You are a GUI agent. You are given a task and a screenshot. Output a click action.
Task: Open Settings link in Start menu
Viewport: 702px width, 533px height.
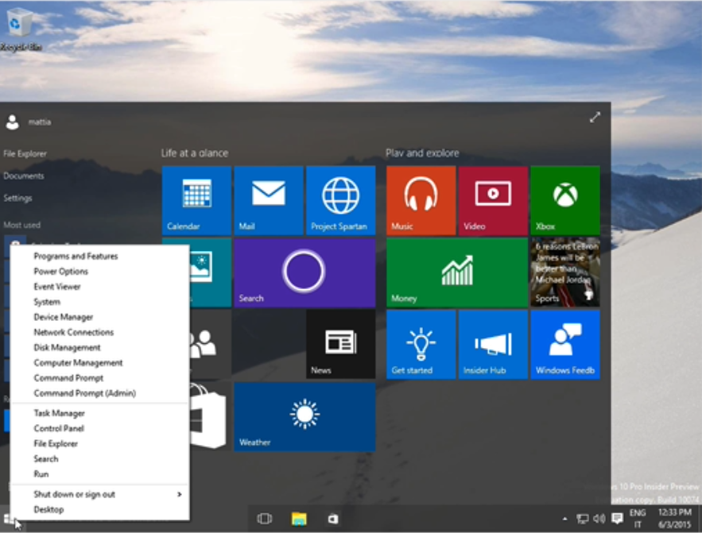[x=18, y=198]
